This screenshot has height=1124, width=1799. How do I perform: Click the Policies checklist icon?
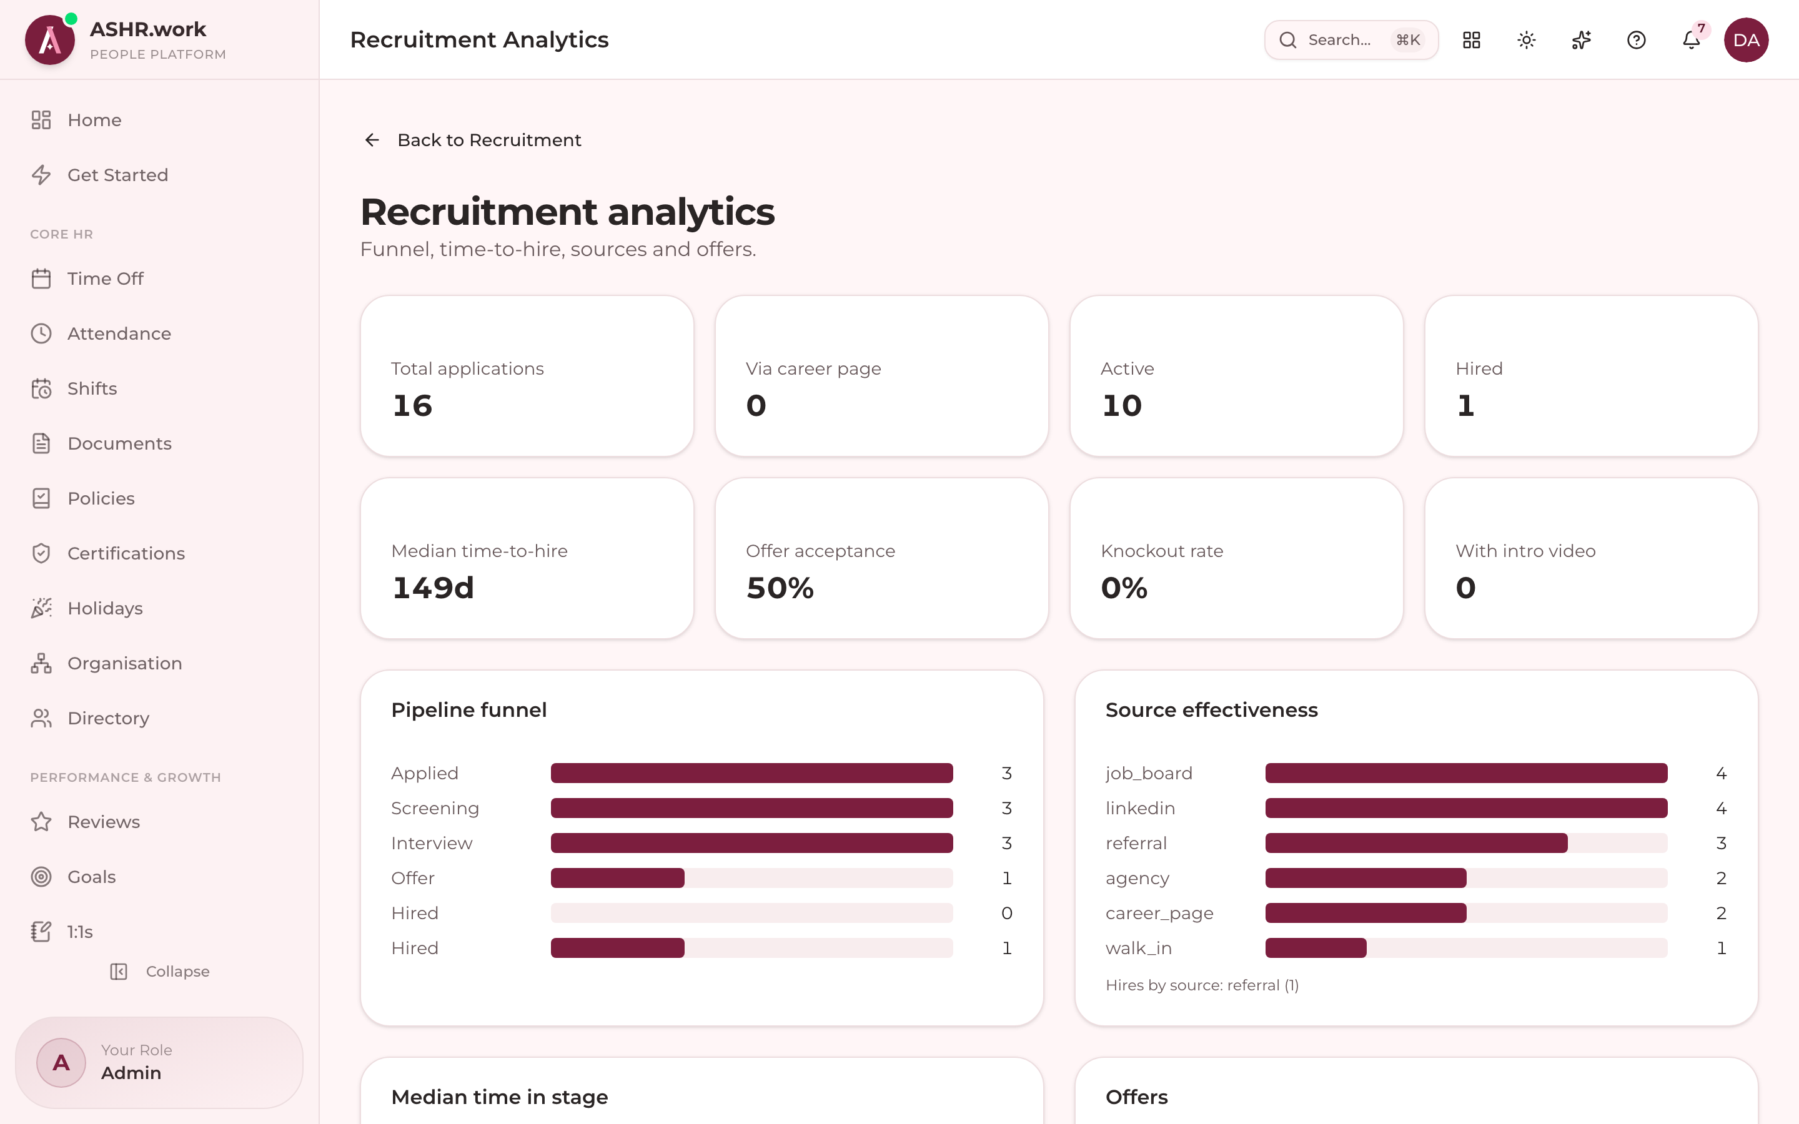[41, 499]
